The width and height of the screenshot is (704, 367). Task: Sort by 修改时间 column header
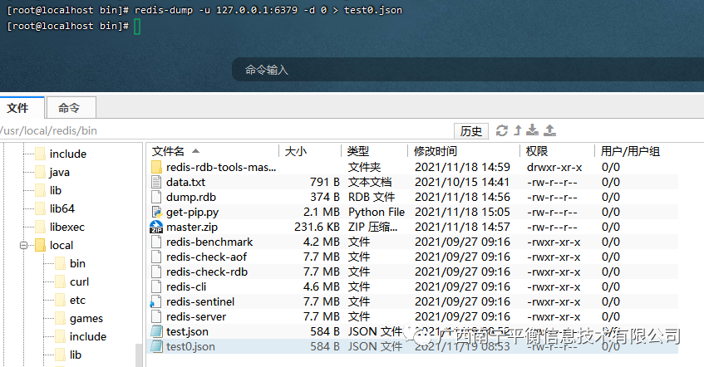point(464,151)
